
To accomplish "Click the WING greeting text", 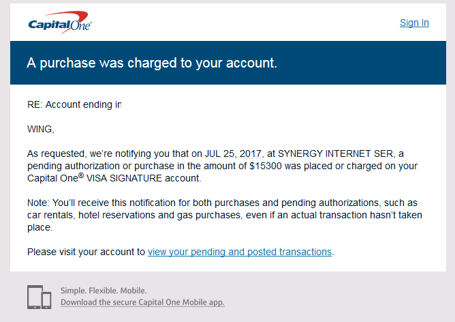I will (41, 129).
